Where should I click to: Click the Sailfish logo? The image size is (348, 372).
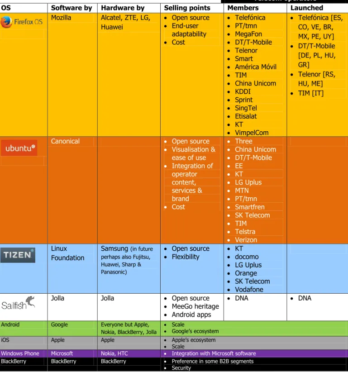coord(18,303)
